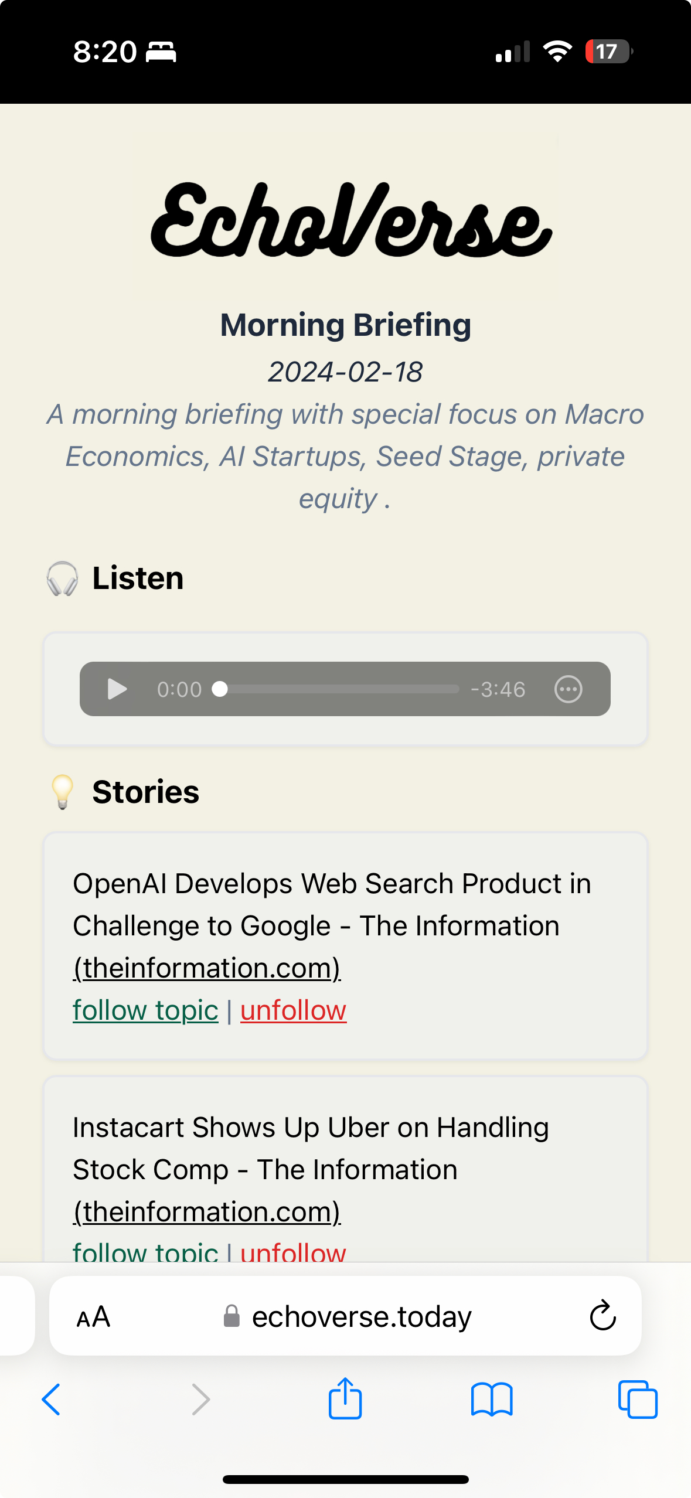The height and width of the screenshot is (1498, 691).
Task: Open the Instacart Stock Comp story link
Action: point(311,1169)
